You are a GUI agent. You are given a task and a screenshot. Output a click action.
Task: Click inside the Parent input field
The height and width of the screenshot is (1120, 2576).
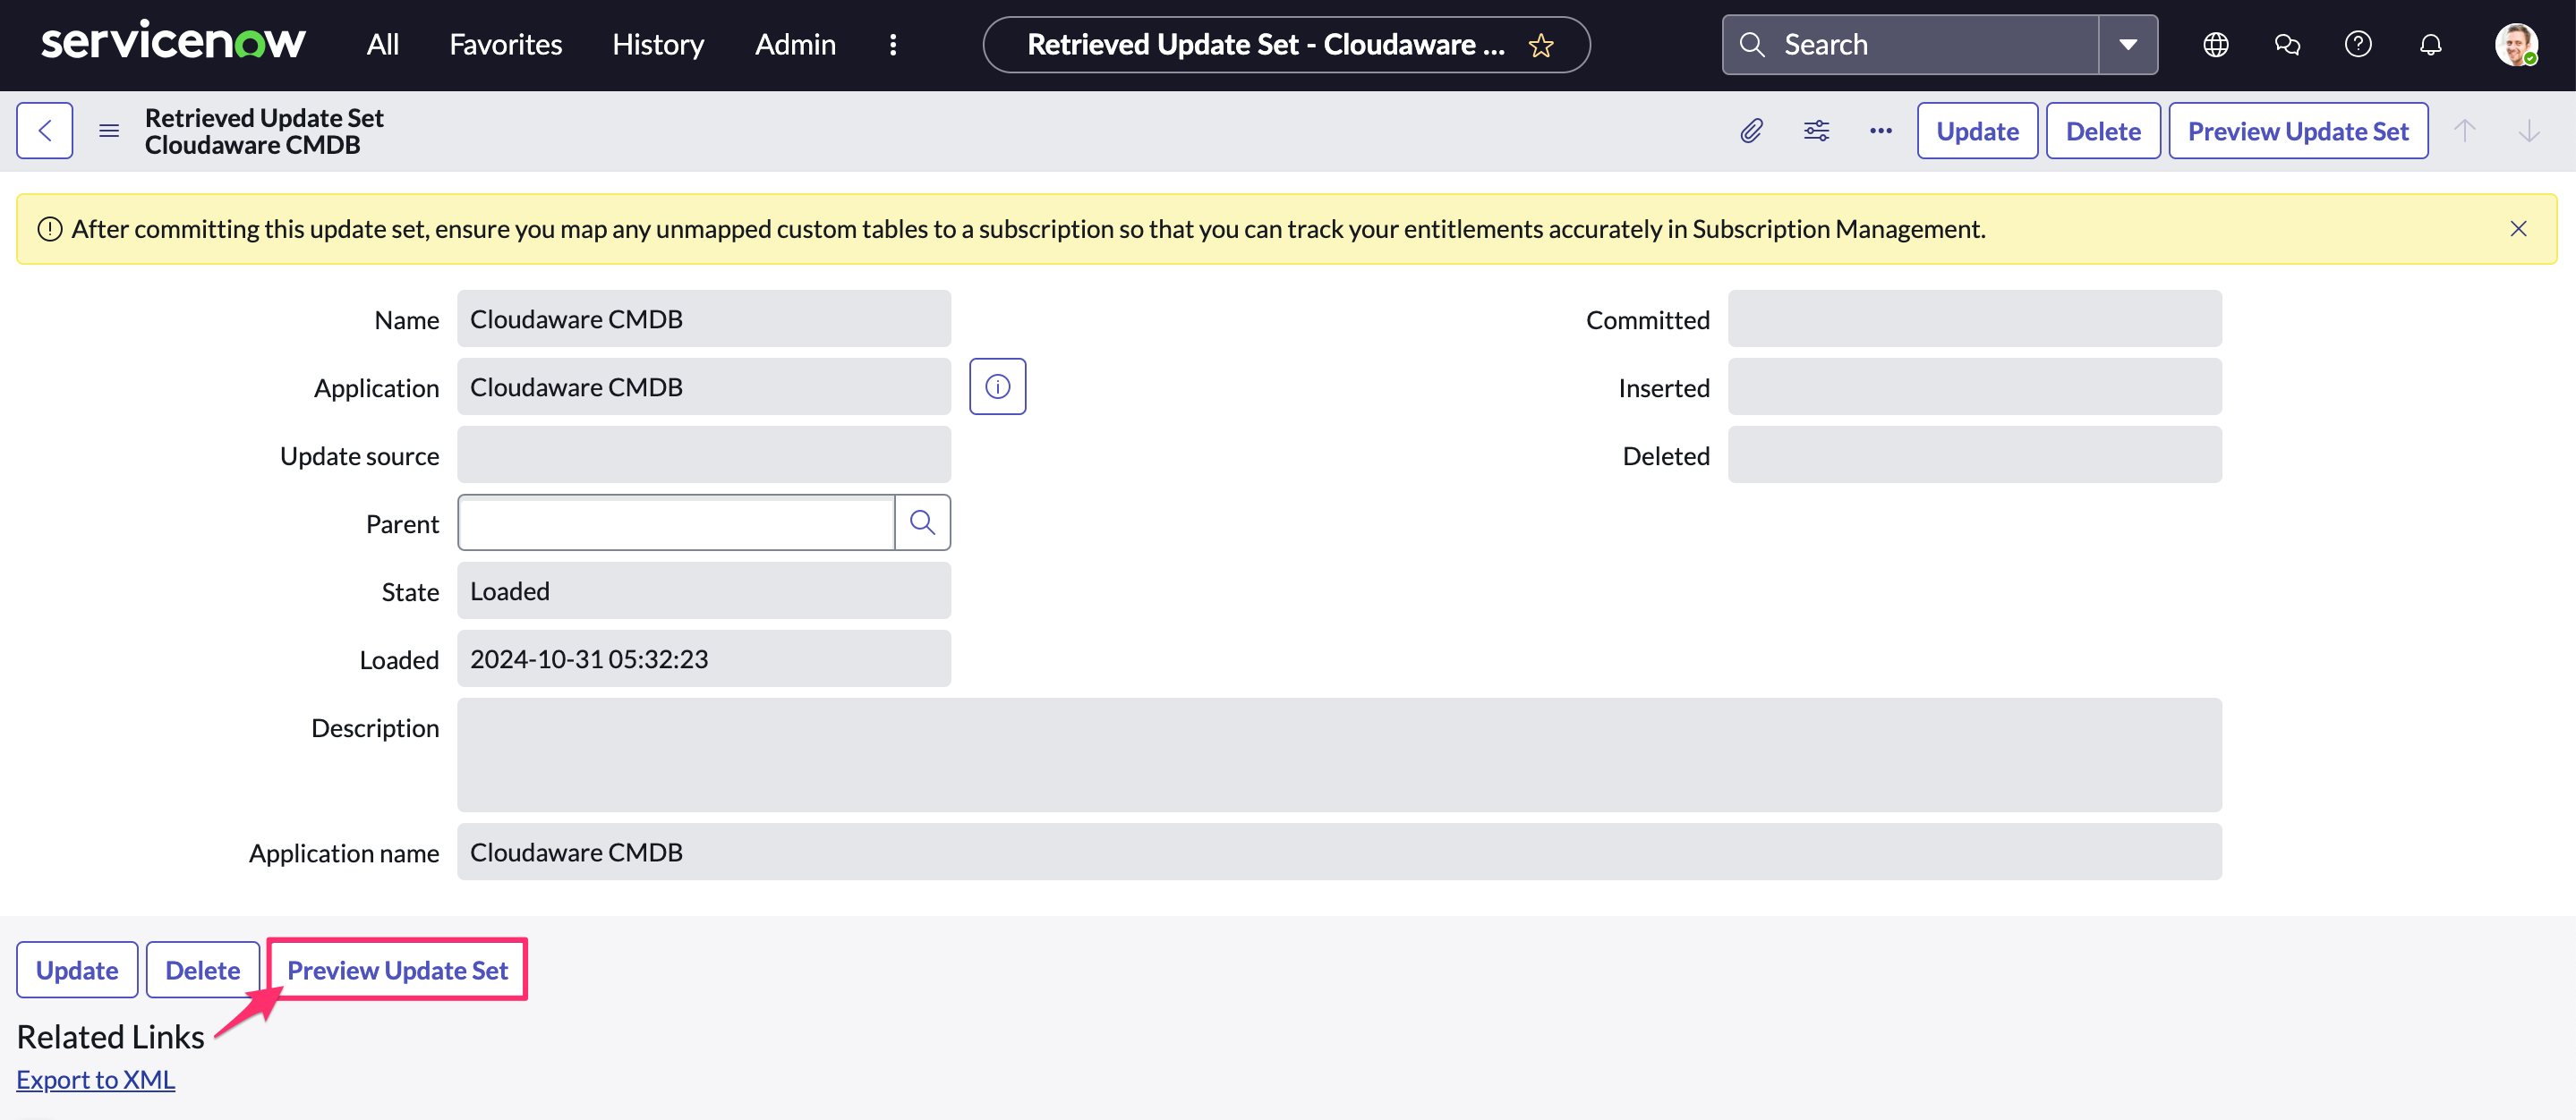(675, 522)
